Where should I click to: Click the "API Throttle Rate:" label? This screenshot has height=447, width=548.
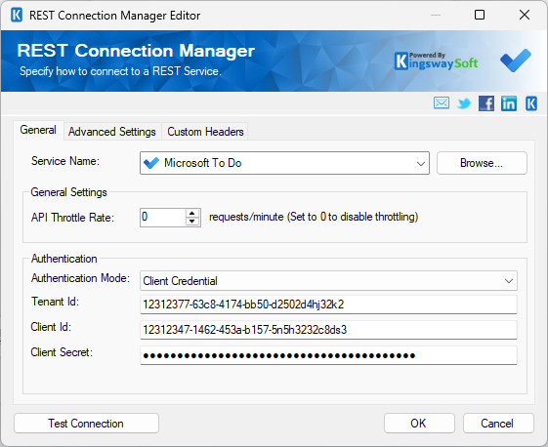point(72,218)
